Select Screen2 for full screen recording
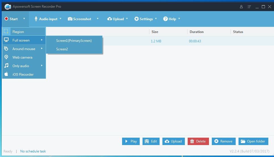 [x=62, y=49]
